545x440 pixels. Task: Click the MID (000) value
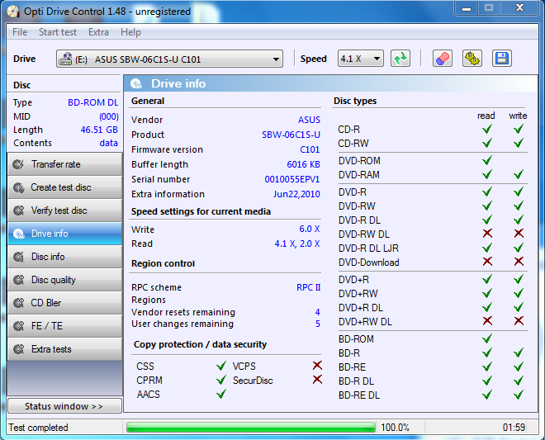pyautogui.click(x=109, y=116)
